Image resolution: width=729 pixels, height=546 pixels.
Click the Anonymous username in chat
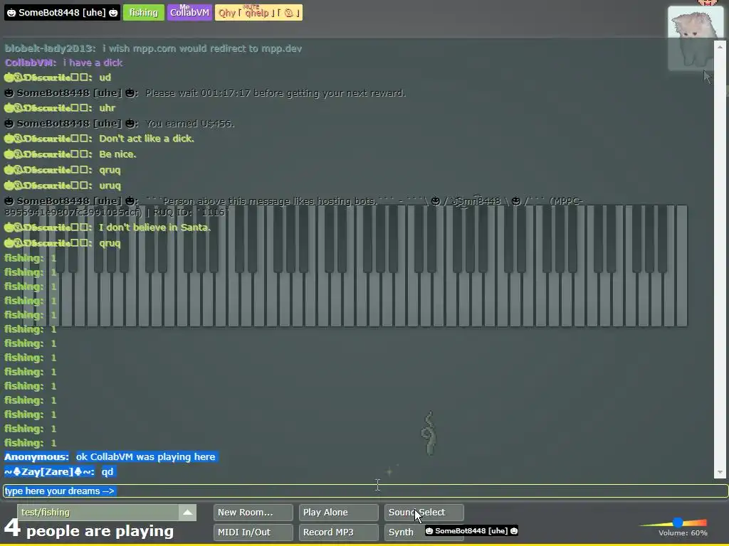tap(37, 457)
